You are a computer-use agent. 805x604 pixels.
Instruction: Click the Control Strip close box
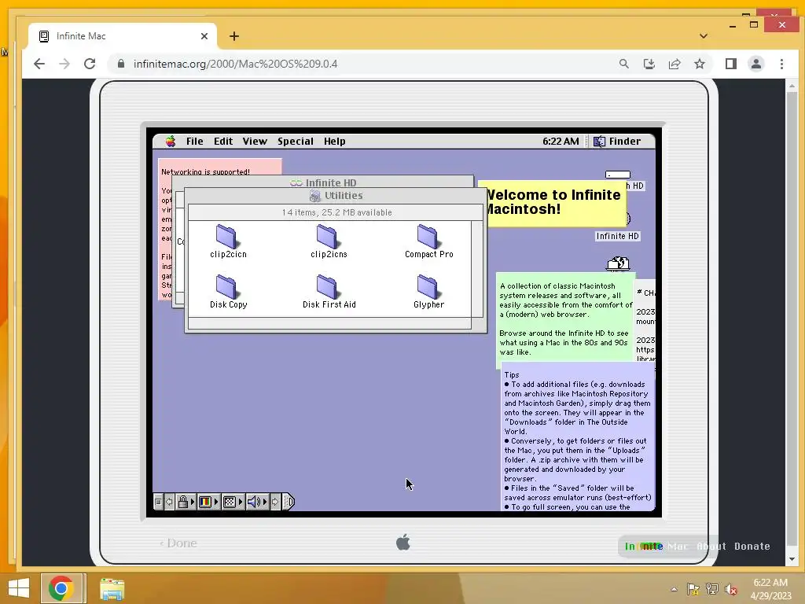coord(158,502)
